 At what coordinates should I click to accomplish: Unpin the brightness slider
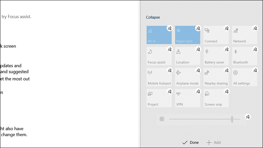click(248, 117)
